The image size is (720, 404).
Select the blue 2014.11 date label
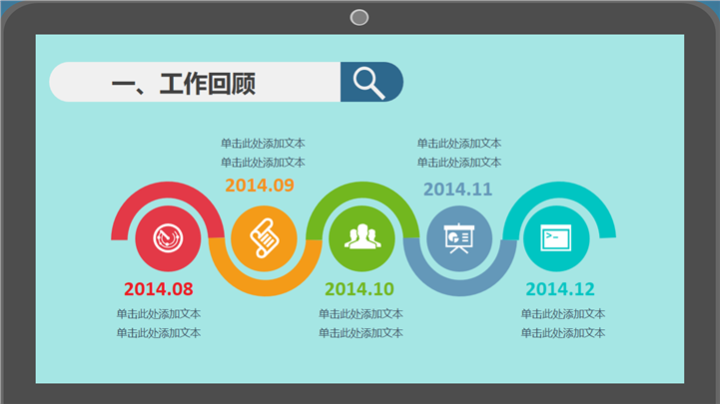point(458,189)
